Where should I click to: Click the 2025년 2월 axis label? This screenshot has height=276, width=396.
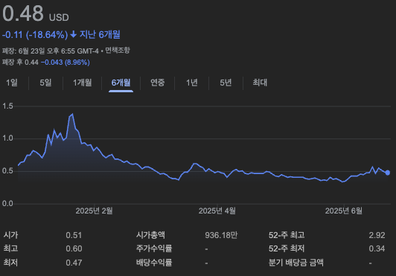point(95,211)
